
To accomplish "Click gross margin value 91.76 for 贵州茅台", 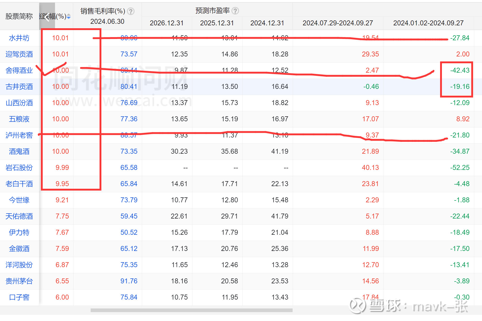I will pos(129,281).
